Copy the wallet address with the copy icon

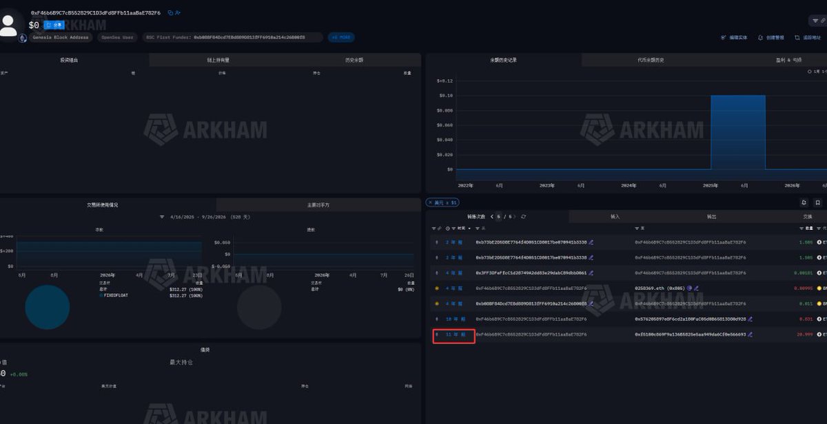coord(170,12)
